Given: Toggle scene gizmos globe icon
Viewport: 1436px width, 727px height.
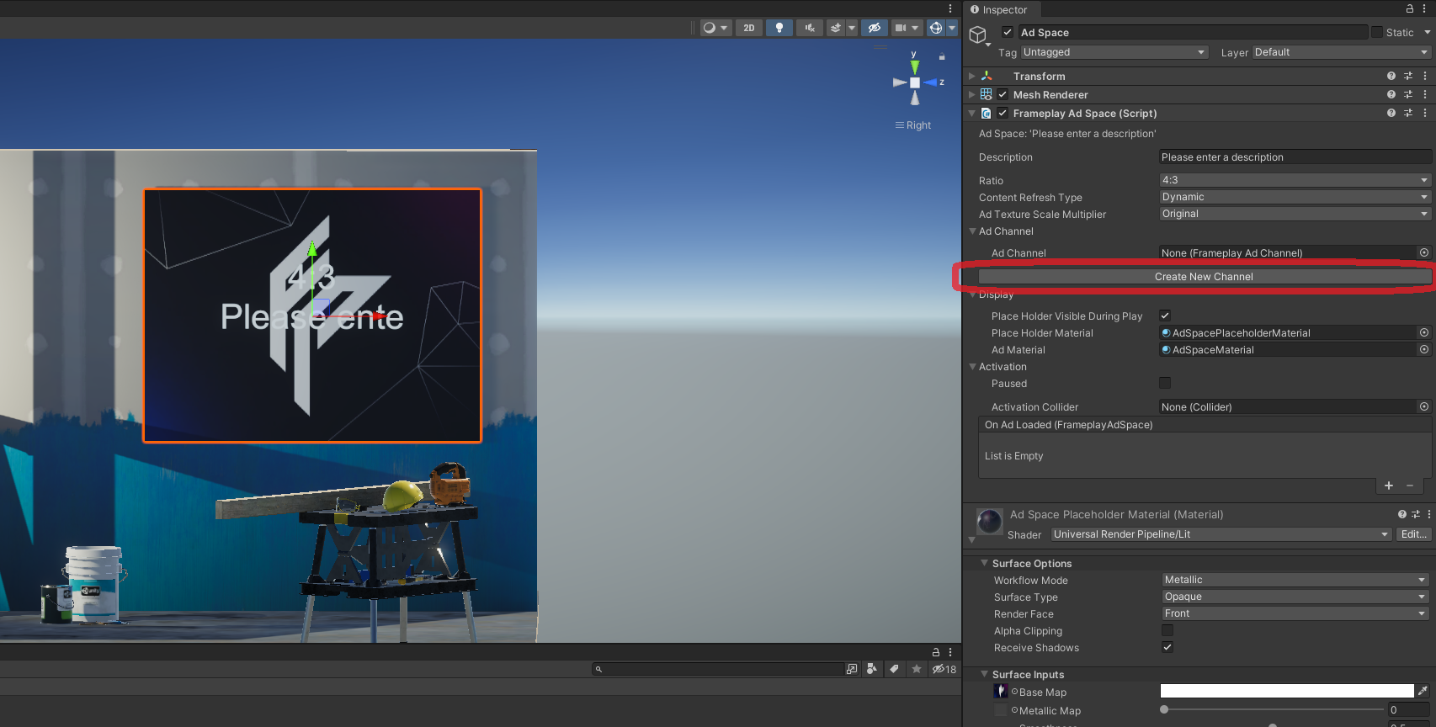Looking at the screenshot, I should click(935, 28).
